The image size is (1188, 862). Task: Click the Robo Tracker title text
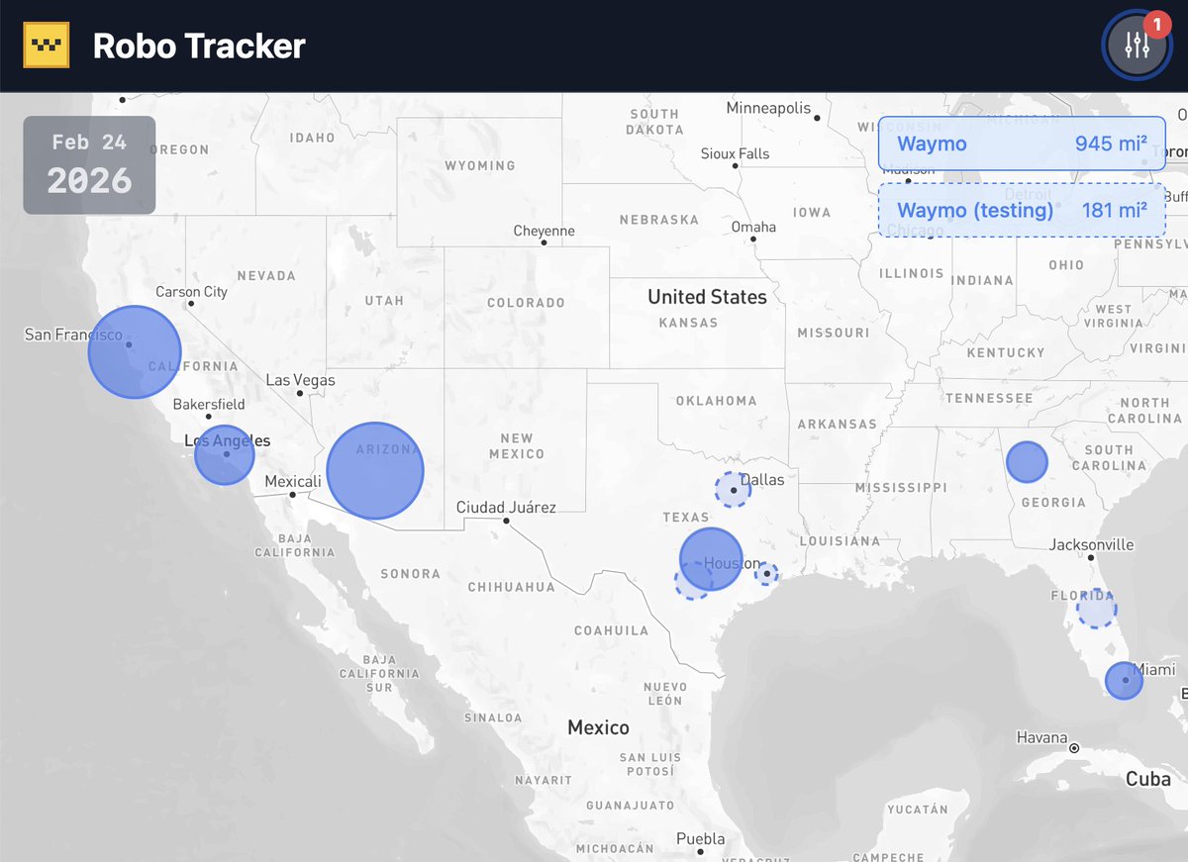(199, 47)
